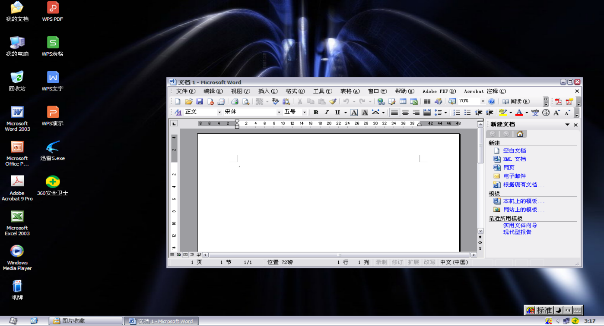
Task: Click the Insert Table icon
Action: [403, 101]
